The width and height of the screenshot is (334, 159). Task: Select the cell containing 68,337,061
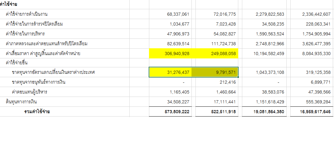coord(178,14)
